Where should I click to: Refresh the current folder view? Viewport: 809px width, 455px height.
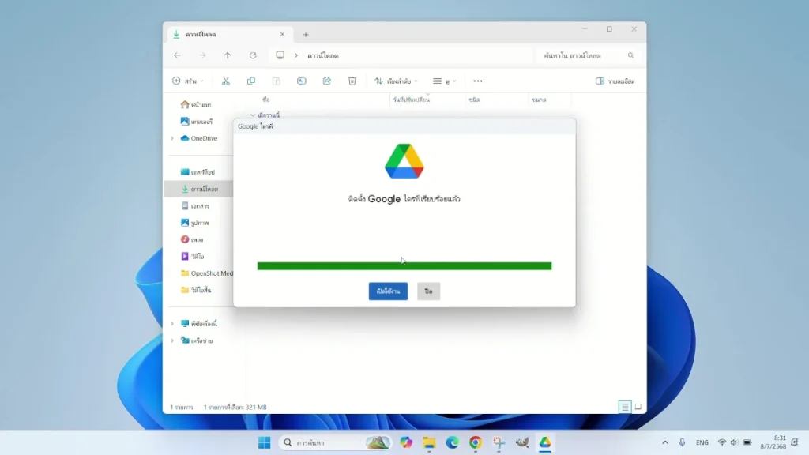(x=253, y=55)
